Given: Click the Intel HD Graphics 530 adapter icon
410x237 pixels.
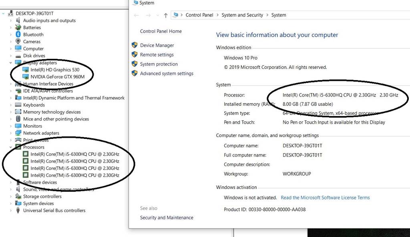Looking at the screenshot, I should point(26,70).
